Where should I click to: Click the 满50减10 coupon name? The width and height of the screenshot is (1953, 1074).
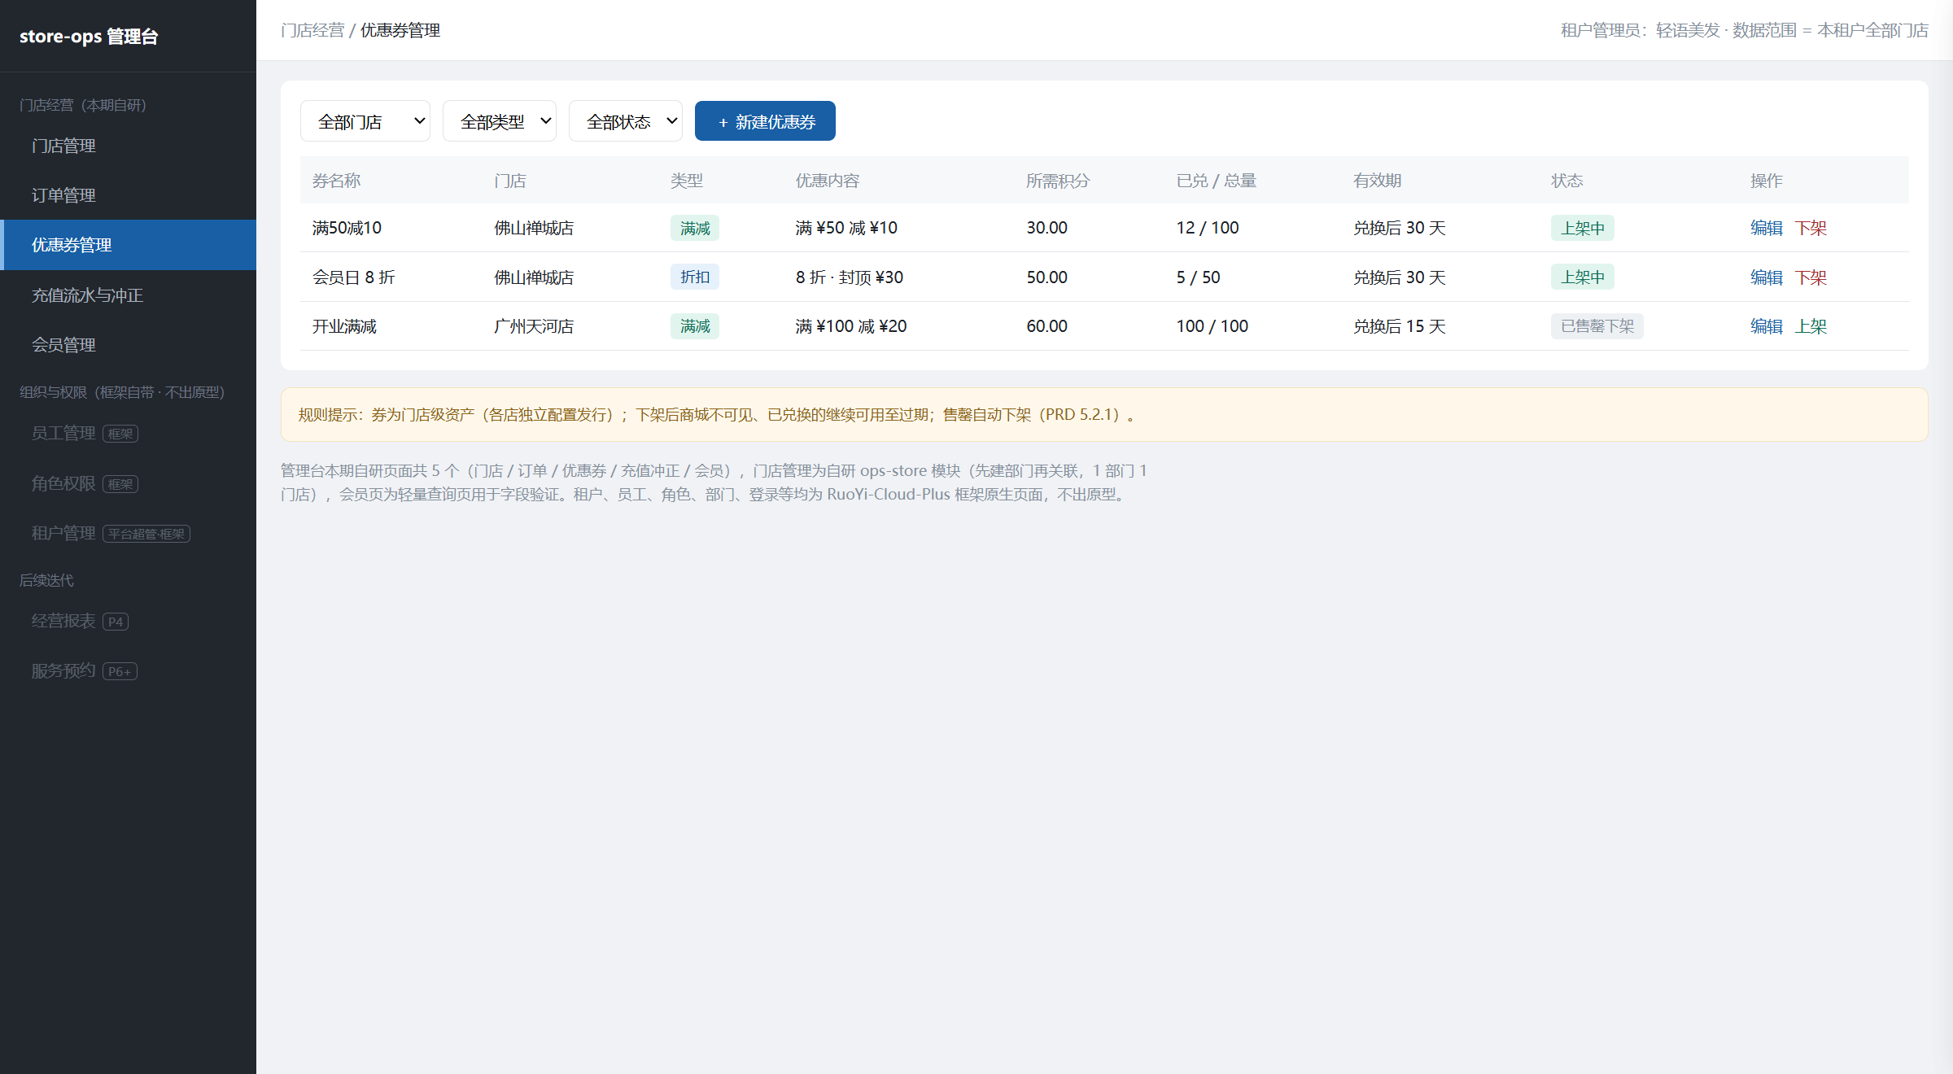tap(347, 228)
